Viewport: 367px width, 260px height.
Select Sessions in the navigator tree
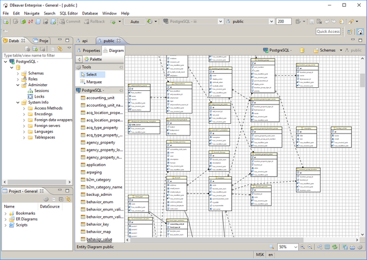(x=42, y=91)
